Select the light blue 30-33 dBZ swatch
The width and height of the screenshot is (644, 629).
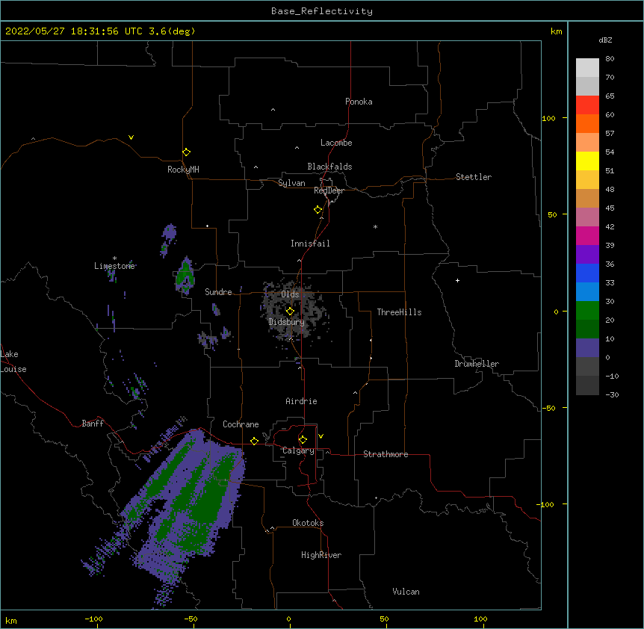click(587, 291)
